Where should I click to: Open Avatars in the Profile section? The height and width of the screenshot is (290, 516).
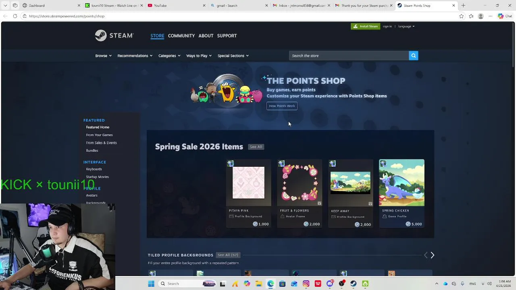point(92,195)
